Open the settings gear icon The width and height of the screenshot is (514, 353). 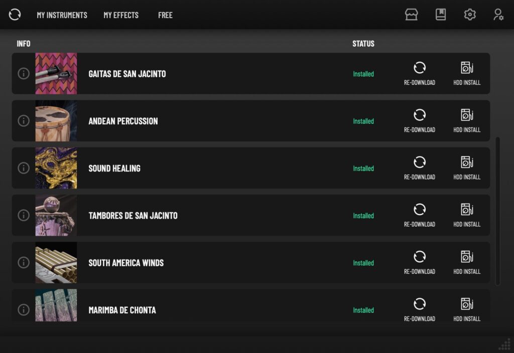click(470, 15)
